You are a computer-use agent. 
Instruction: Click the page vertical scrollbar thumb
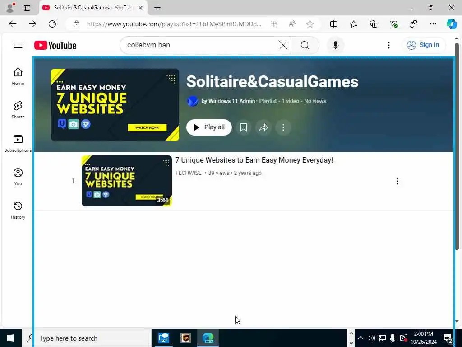(x=457, y=147)
